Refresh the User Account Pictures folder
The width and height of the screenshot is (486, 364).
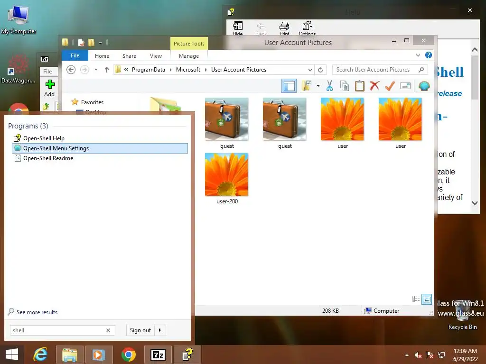point(320,70)
